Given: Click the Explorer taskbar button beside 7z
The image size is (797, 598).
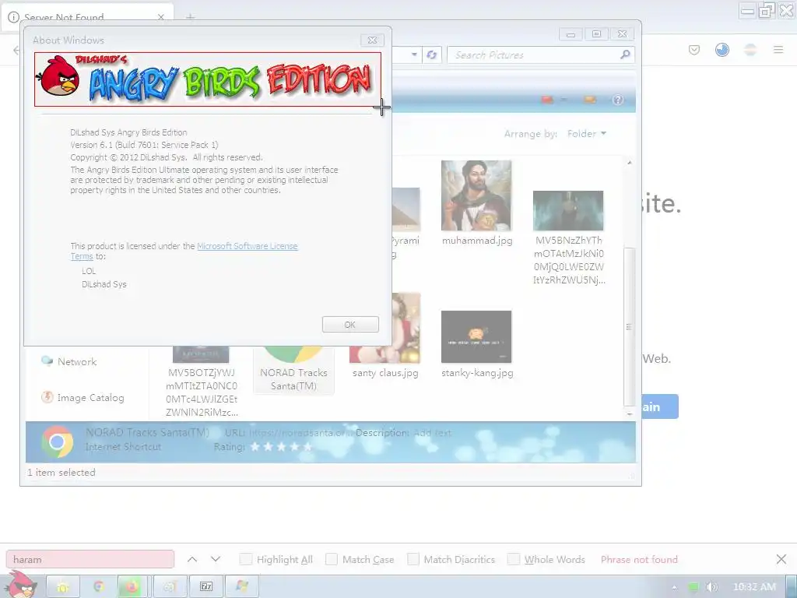Looking at the screenshot, I should (169, 587).
